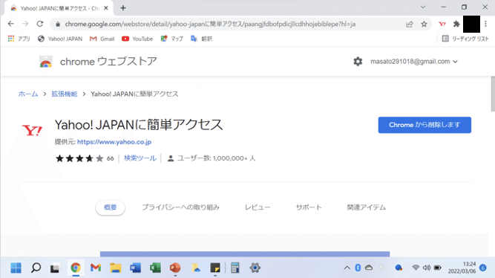
Task: Open Calculator from the taskbar
Action: 235,268
